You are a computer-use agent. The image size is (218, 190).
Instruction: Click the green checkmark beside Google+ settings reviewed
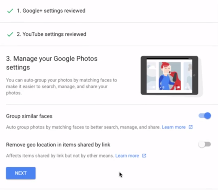coord(10,11)
